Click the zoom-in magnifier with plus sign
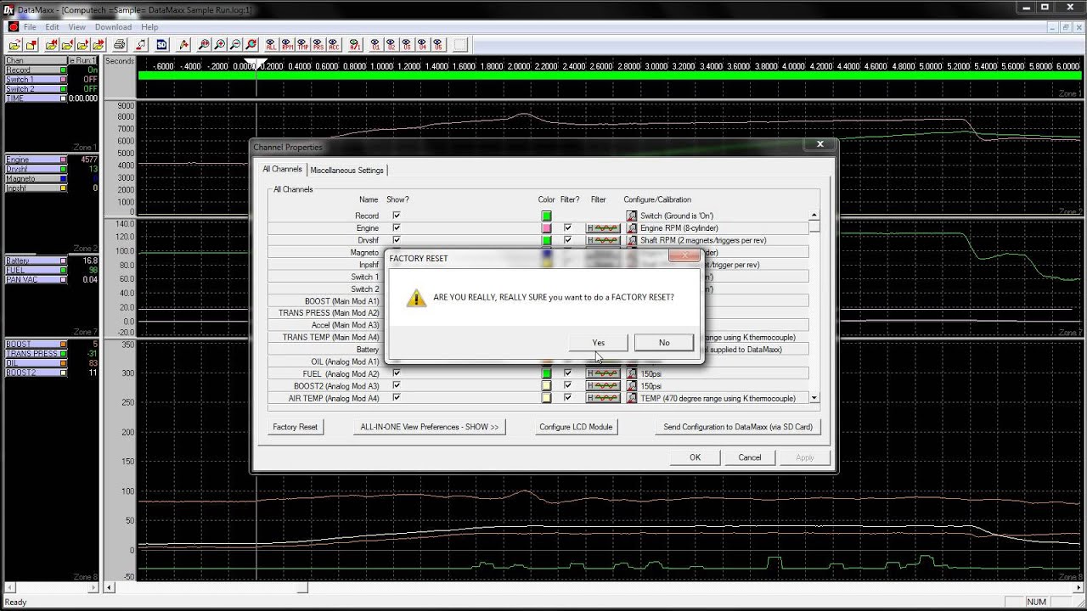Screen dimensions: 1087x611 coord(220,44)
